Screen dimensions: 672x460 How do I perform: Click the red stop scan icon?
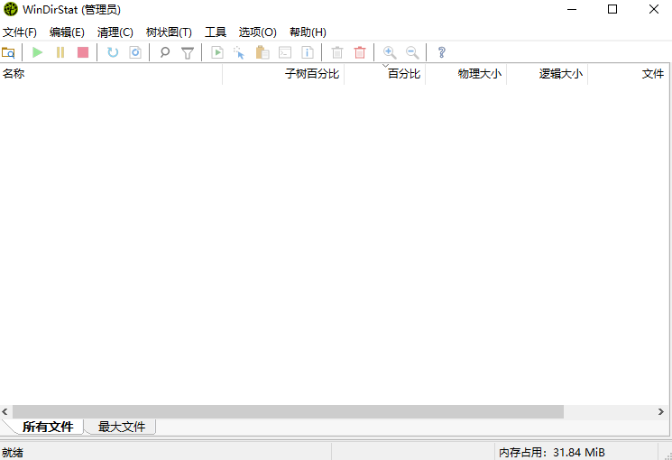tap(83, 52)
